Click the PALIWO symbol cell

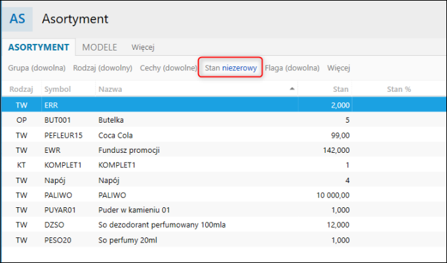[x=58, y=195]
